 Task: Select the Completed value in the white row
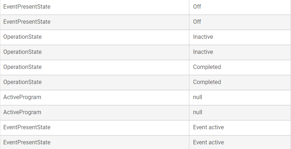point(207,67)
